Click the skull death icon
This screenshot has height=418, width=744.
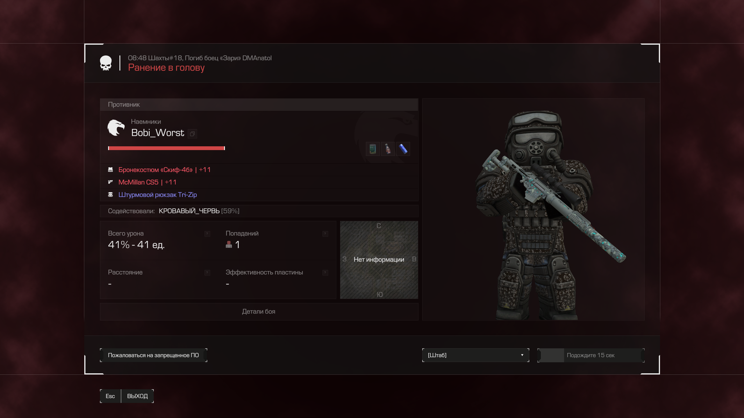tap(106, 63)
